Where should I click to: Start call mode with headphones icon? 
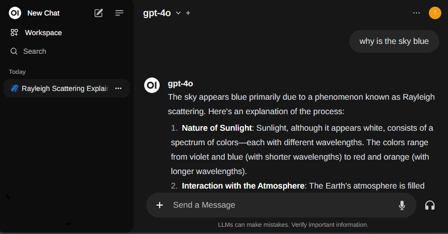click(430, 205)
